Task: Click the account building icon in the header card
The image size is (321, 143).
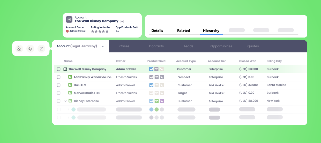Action: 69,19
